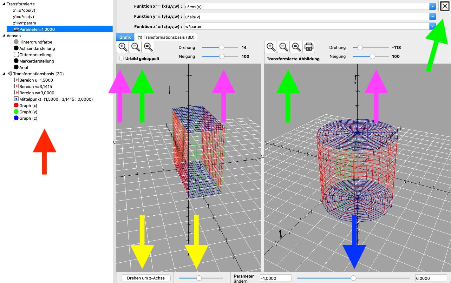Collapse the Achsen tree node
451x283 pixels.
[x=4, y=36]
